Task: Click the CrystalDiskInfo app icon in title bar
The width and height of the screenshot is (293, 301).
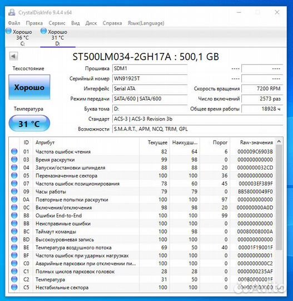Action: click(x=12, y=12)
